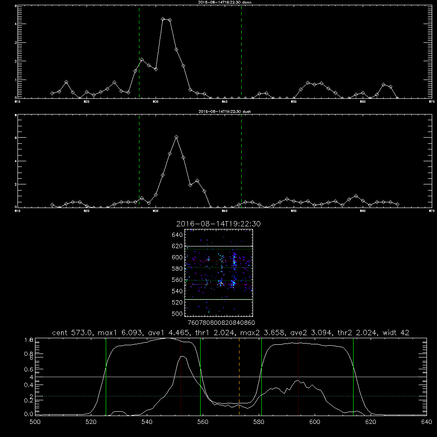Click the '600' label on the heat map y-axis
Screen dimensions: 437x437
click(177, 257)
